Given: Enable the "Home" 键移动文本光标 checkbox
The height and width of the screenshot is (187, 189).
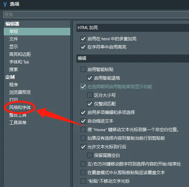Looking at the screenshot, I should click(x=83, y=130).
